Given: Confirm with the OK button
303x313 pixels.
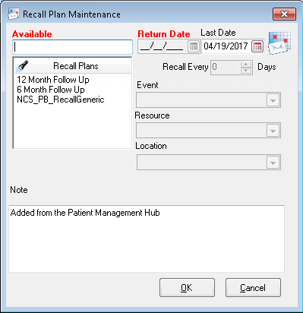Looking at the screenshot, I should point(187,288).
